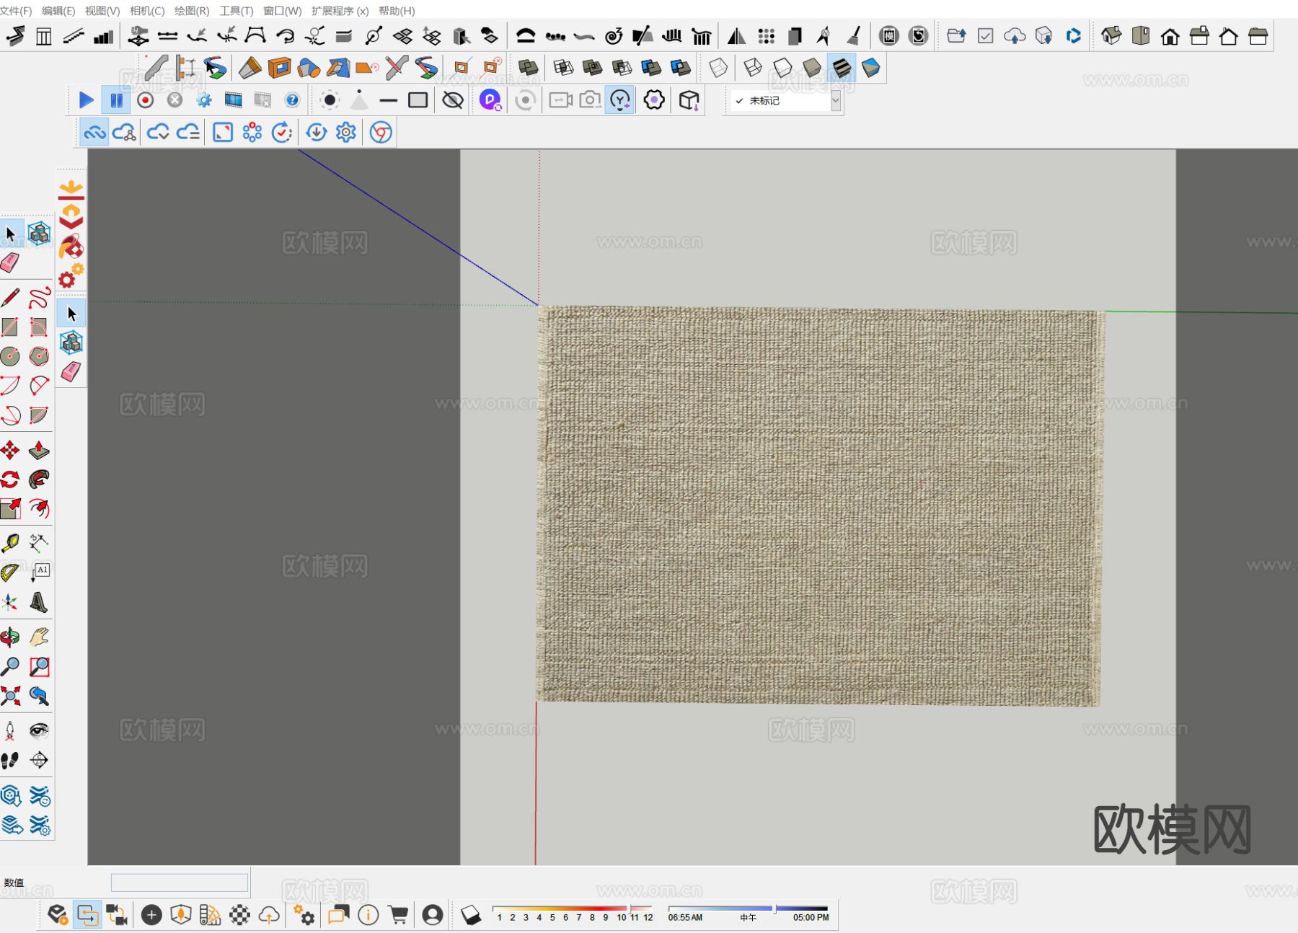Select the Pencil line tool
Image resolution: width=1298 pixels, height=933 pixels.
[10, 297]
